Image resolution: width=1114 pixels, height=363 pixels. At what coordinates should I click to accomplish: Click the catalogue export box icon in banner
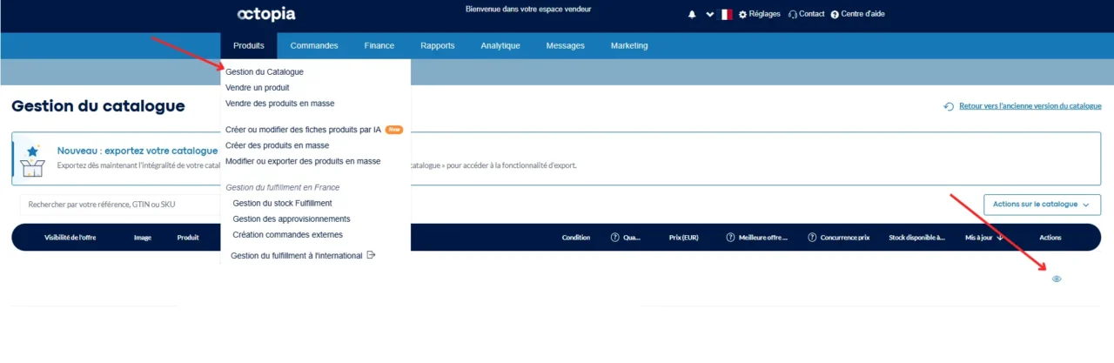tap(33, 160)
